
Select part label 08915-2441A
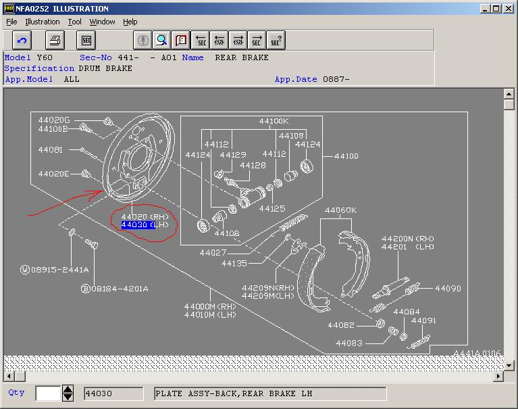click(55, 270)
